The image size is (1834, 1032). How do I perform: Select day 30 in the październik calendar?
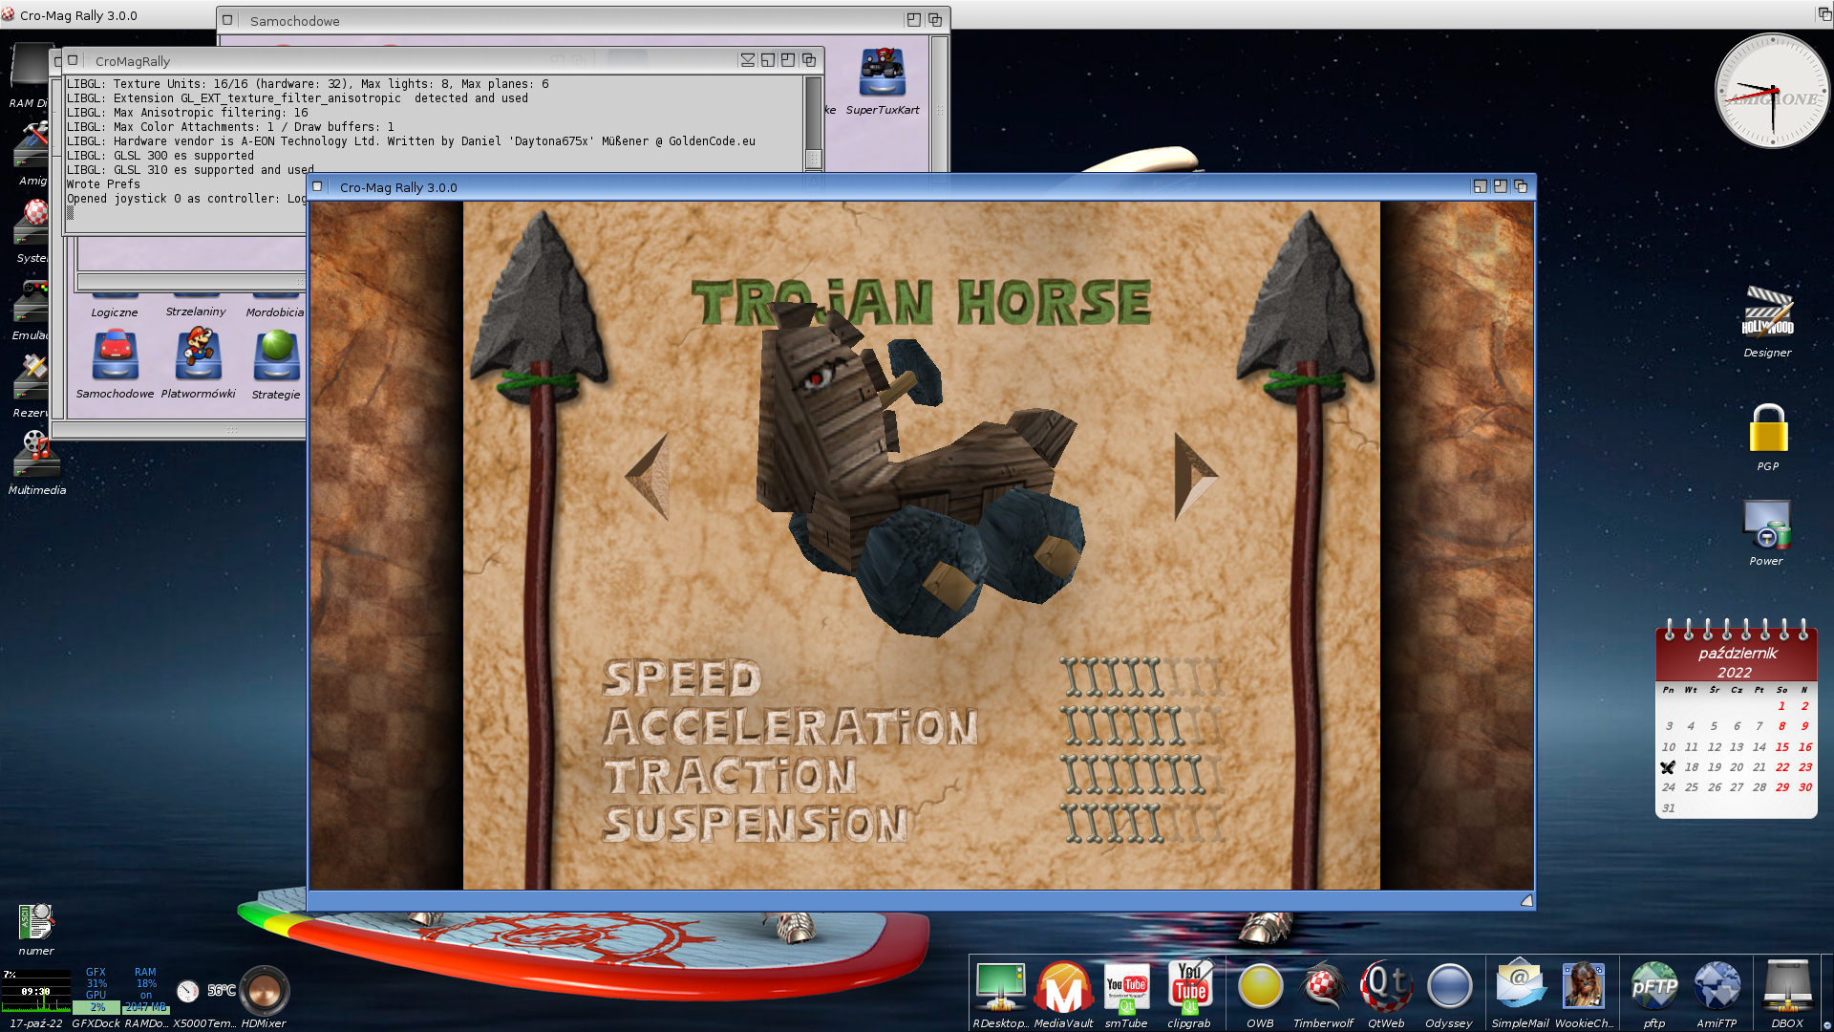tap(1805, 786)
